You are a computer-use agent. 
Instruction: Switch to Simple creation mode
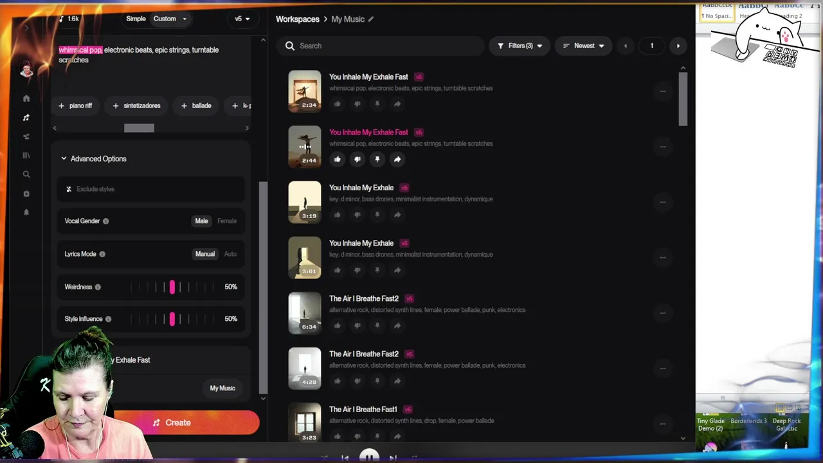(x=136, y=19)
